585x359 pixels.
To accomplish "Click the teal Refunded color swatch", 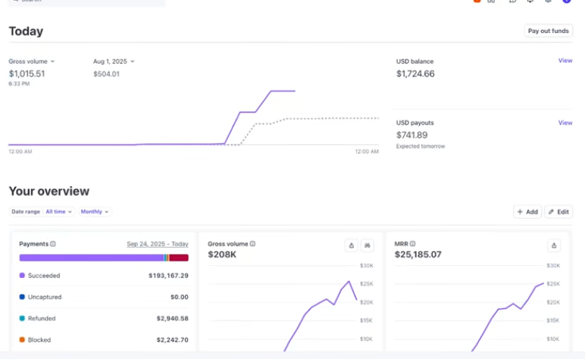I will click(x=22, y=318).
